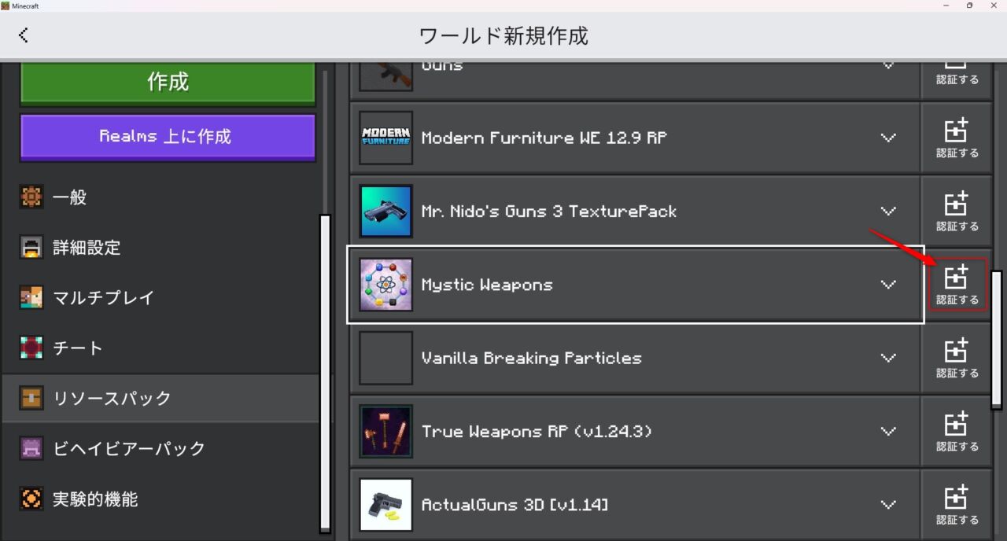Screen dimensions: 1007x541
Task: Expand the Mystic Weapons pack details
Action: click(888, 285)
